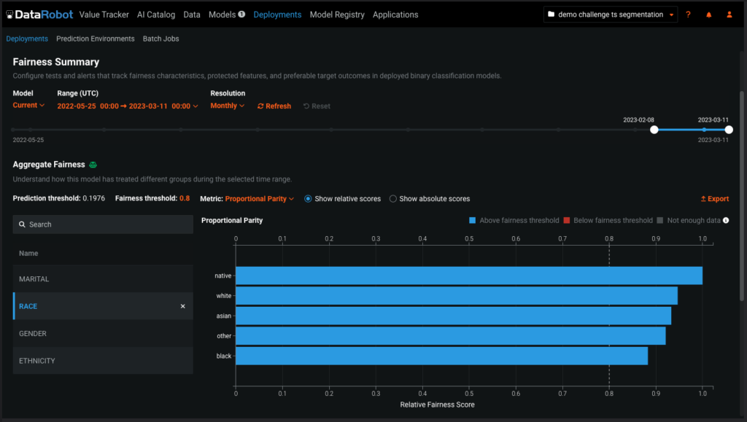Open AI Catalog menu
This screenshot has width=747, height=422.
click(156, 15)
